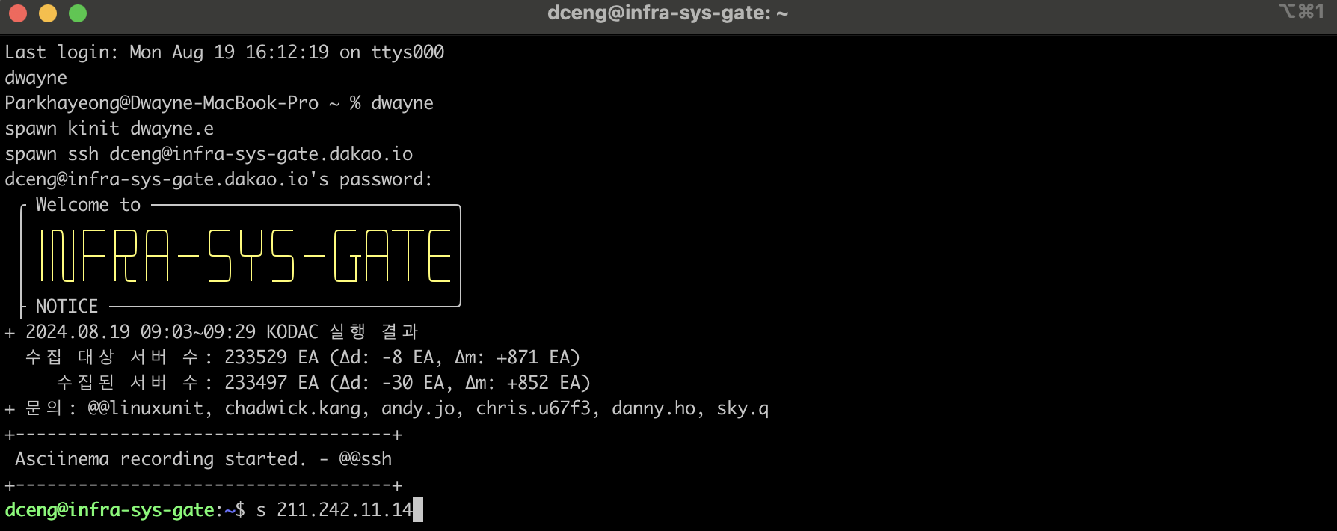1337x531 pixels.
Task: Click the value 233529 EA
Action: [x=271, y=357]
